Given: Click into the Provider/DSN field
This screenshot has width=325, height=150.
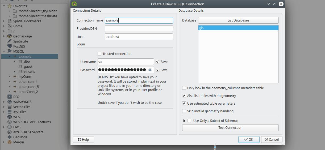Looking at the screenshot, I should point(139,29).
